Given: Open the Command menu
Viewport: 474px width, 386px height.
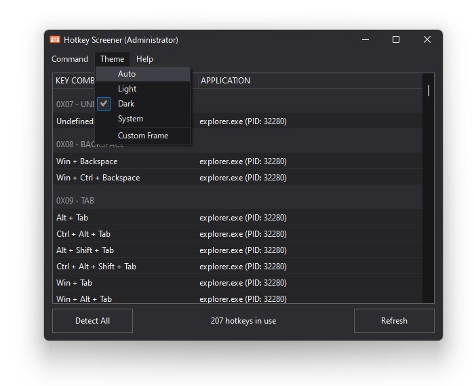Looking at the screenshot, I should [x=70, y=59].
